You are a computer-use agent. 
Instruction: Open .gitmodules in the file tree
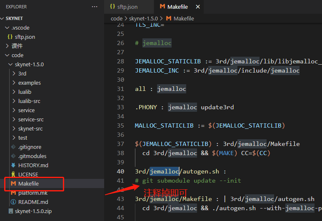32,156
